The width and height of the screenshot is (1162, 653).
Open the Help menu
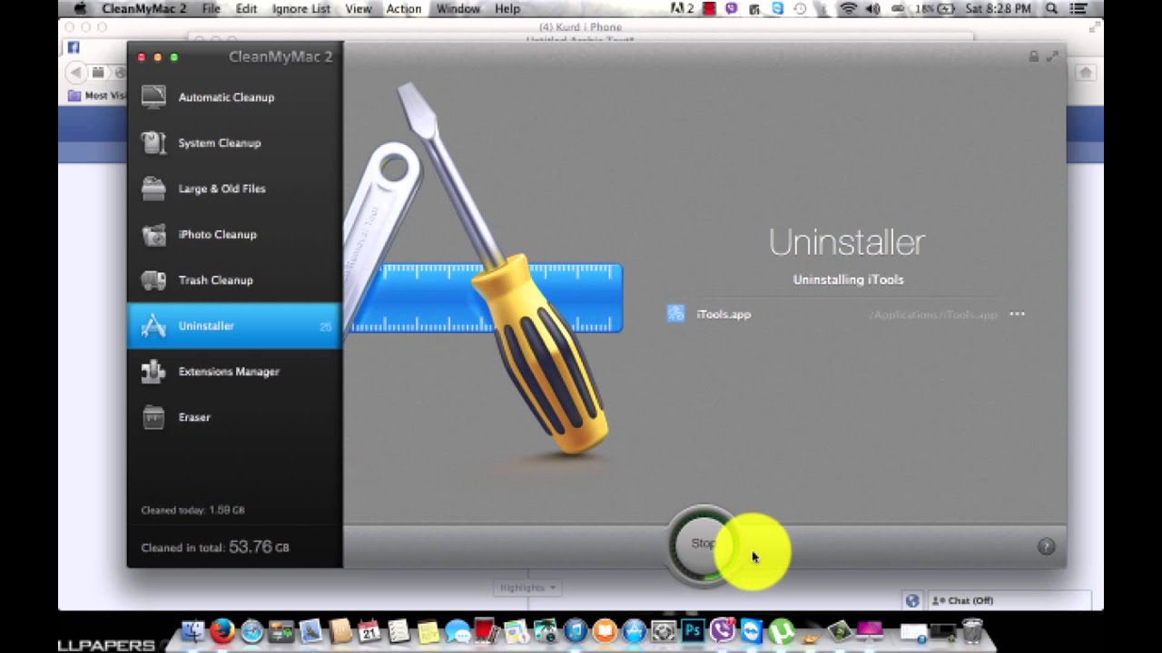click(x=507, y=9)
